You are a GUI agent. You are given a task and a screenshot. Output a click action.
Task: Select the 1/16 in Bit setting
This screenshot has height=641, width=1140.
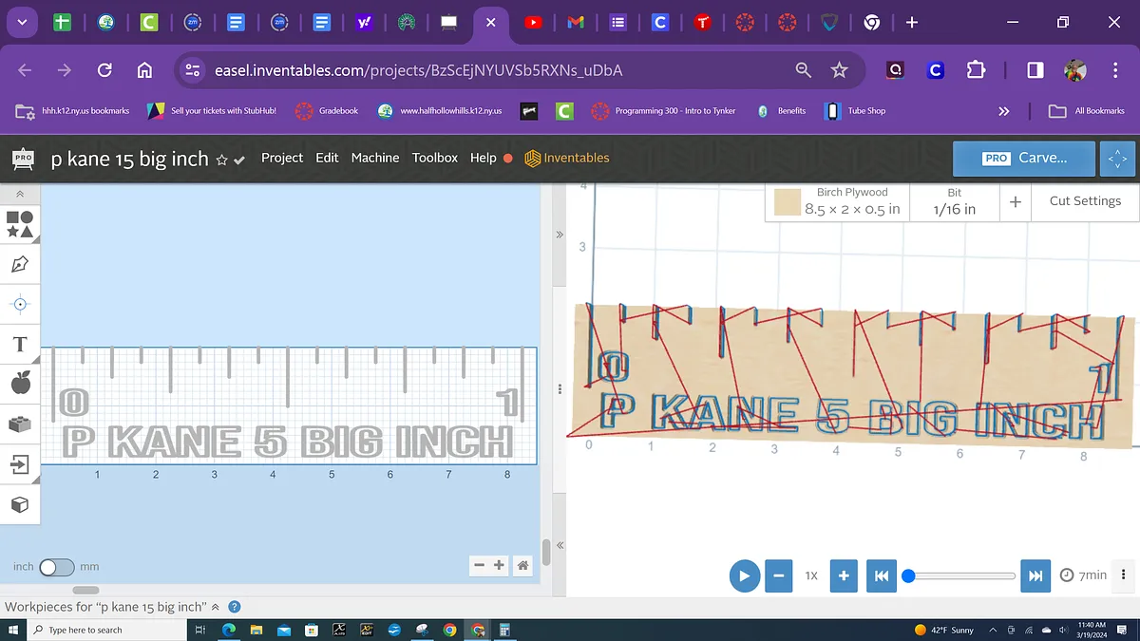tap(954, 201)
